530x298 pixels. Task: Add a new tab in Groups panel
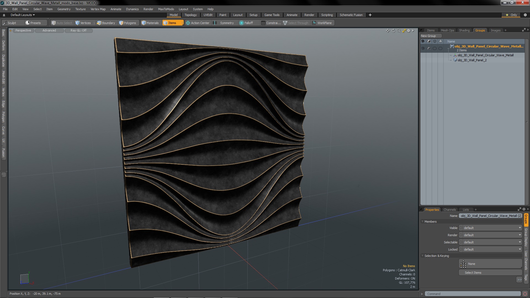point(505,30)
